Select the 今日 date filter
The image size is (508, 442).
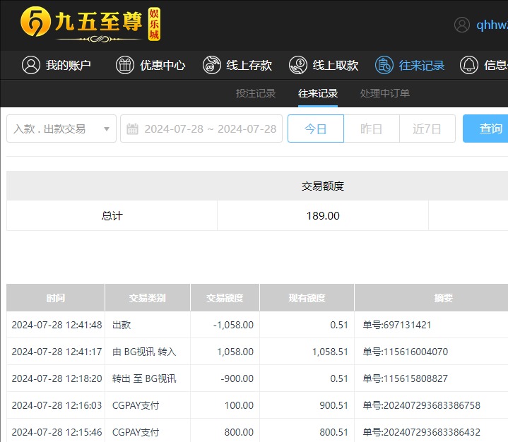tap(316, 129)
